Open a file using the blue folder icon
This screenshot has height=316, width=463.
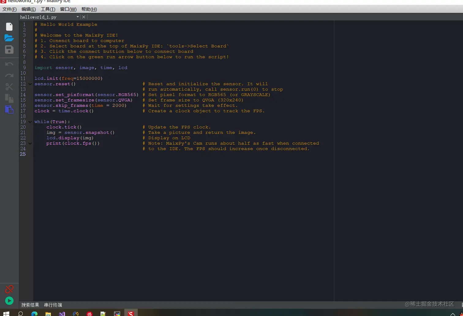point(9,38)
